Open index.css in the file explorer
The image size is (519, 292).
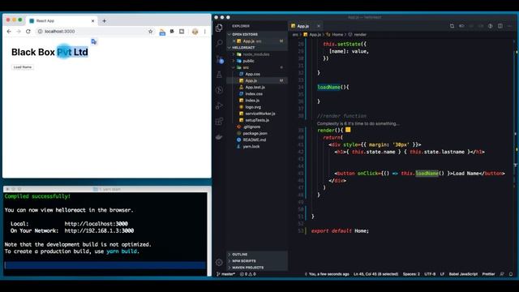(x=257, y=94)
